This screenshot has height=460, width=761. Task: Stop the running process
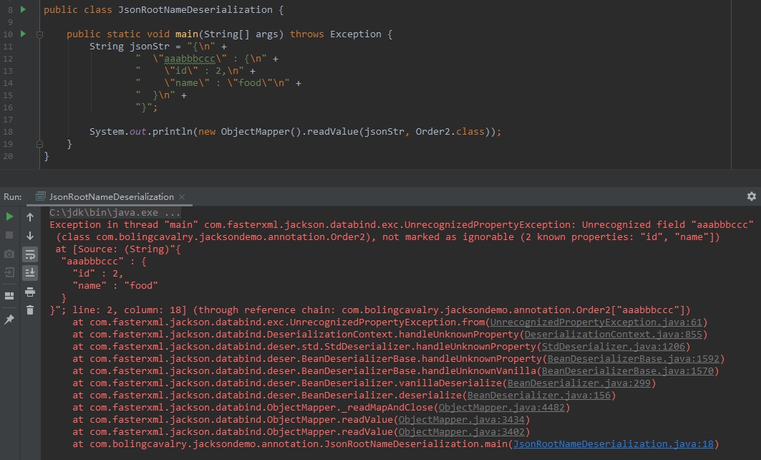(x=9, y=235)
